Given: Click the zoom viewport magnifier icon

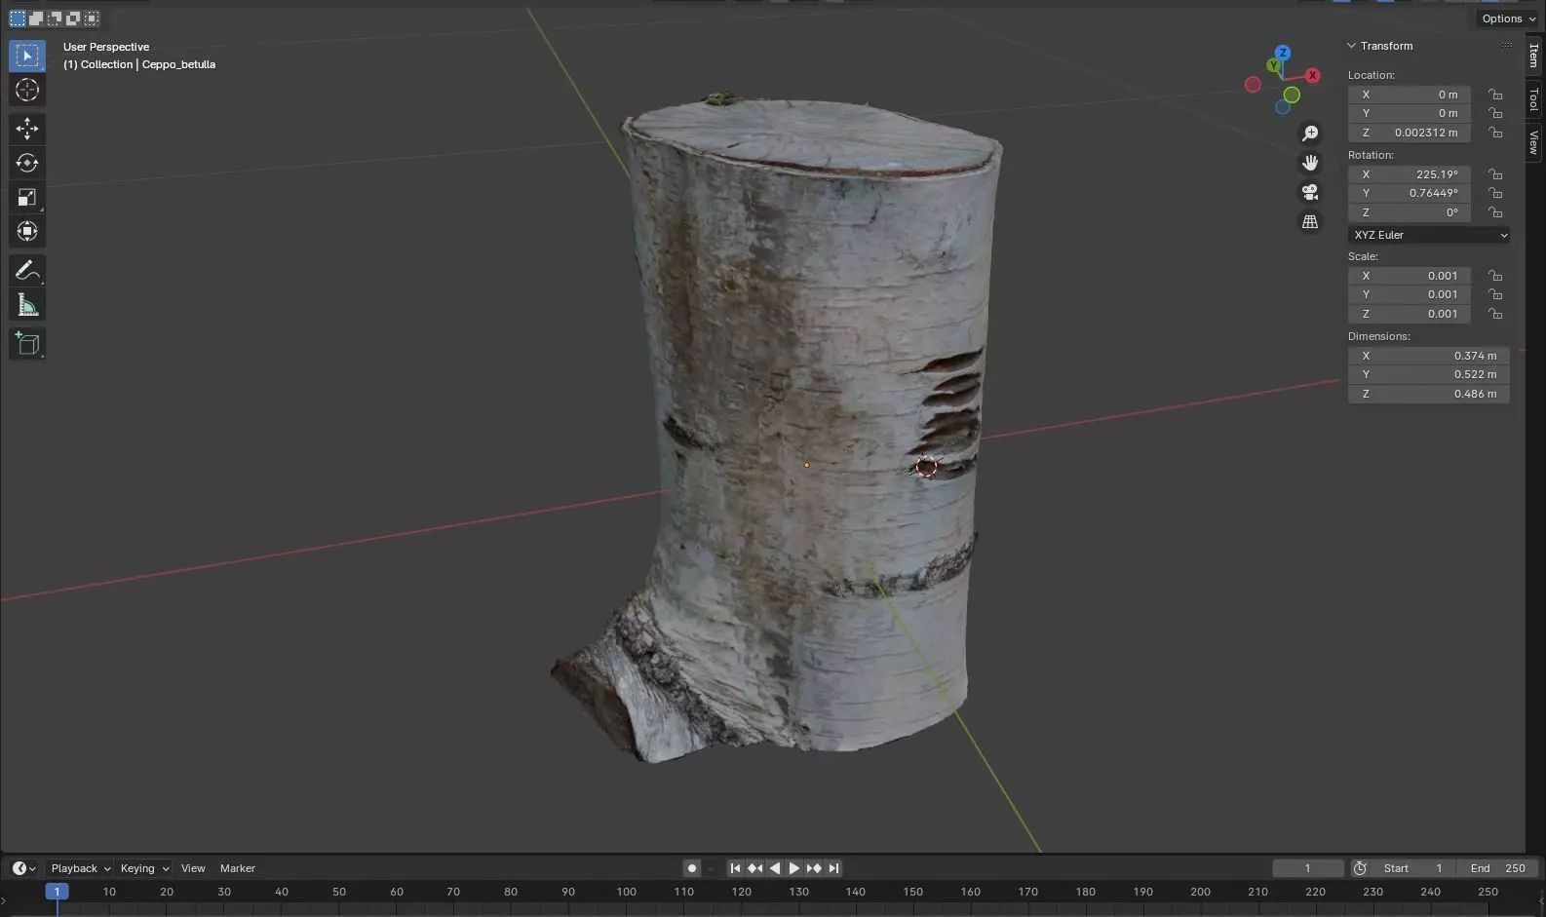Looking at the screenshot, I should click(1310, 133).
